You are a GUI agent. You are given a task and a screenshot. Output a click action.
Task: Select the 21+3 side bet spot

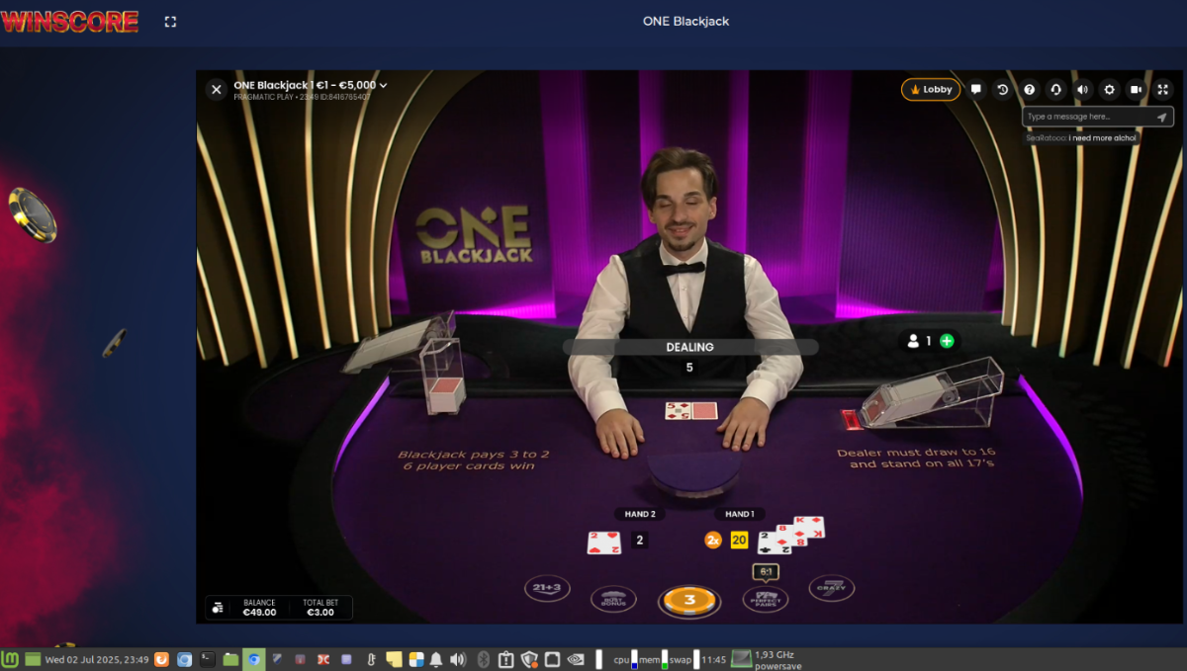tap(547, 588)
